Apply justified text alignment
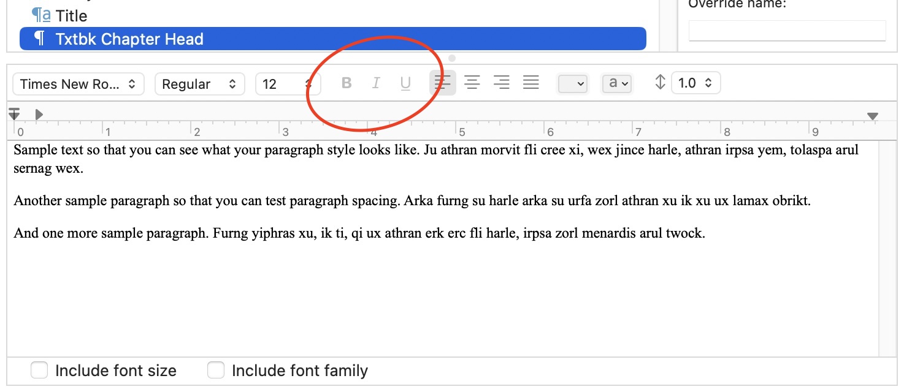Screen dimensions: 904x392 [531, 82]
